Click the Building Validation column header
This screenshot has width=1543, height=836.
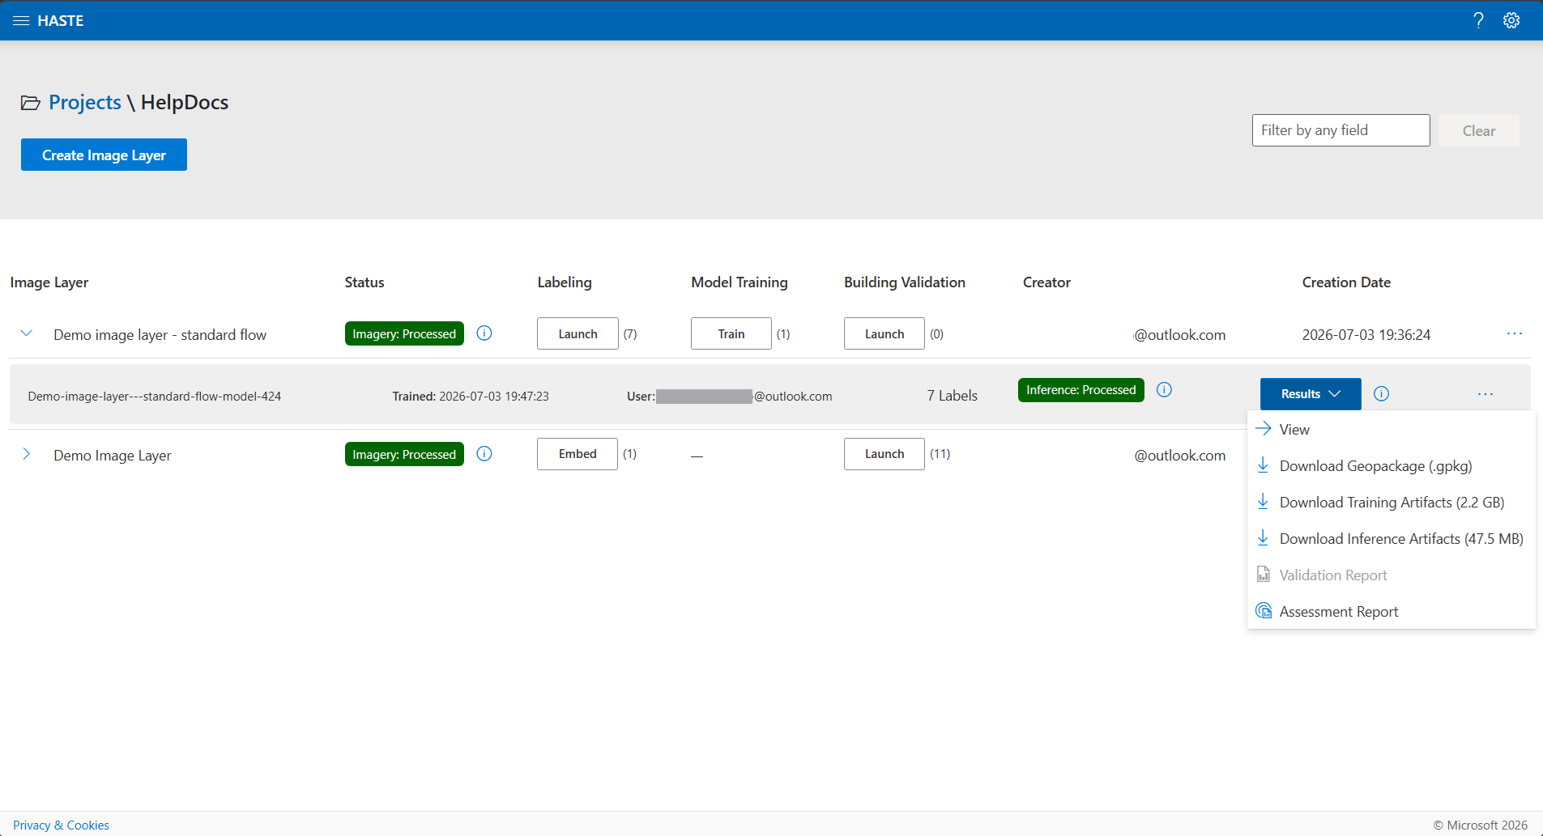pyautogui.click(x=905, y=282)
